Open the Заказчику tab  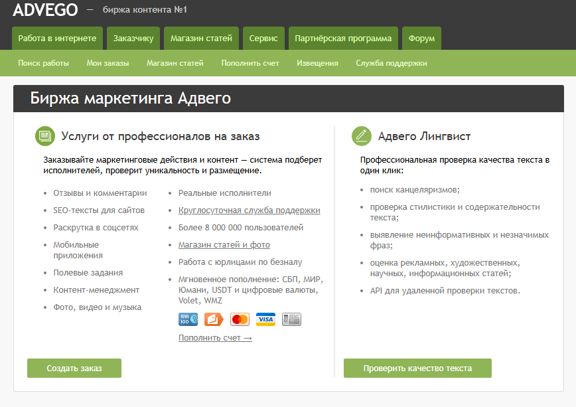(x=133, y=39)
